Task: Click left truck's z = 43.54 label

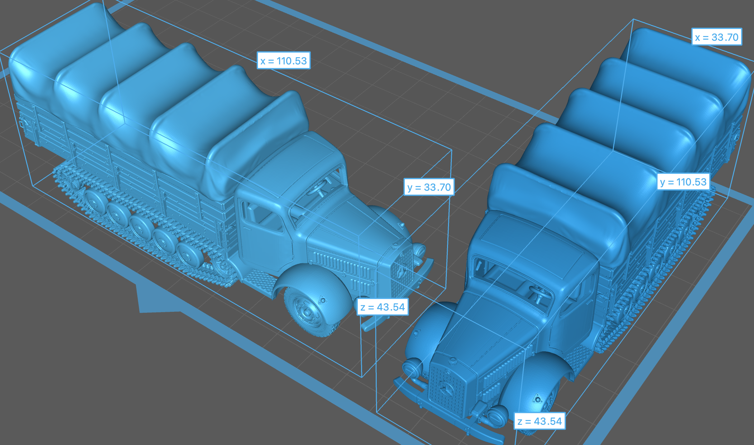Action: pos(382,307)
